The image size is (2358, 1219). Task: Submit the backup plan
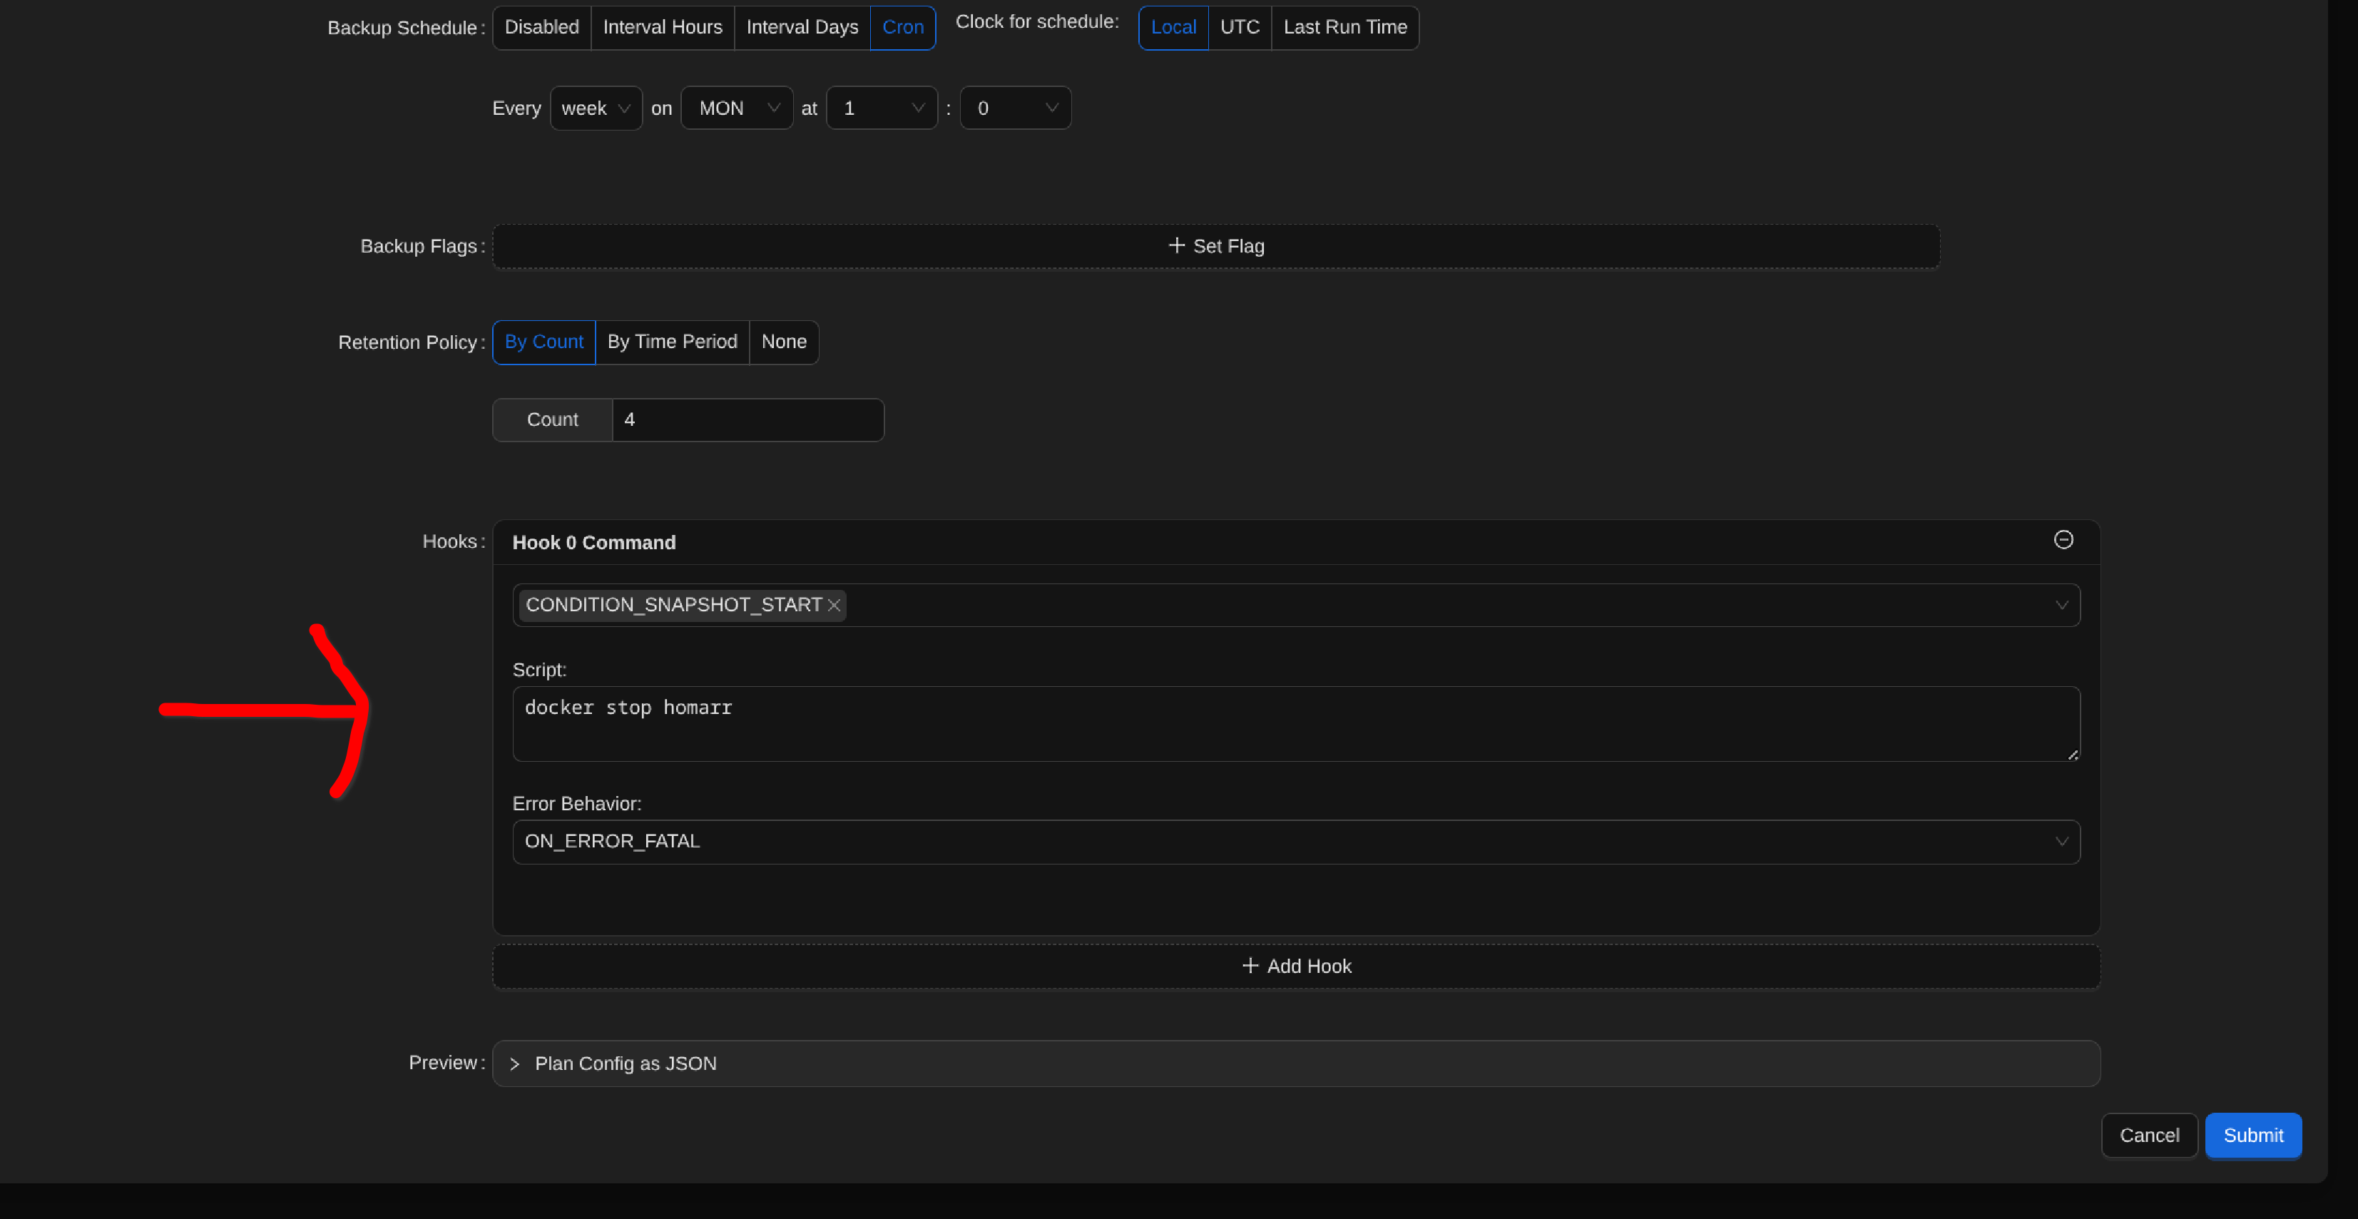coord(2252,1136)
